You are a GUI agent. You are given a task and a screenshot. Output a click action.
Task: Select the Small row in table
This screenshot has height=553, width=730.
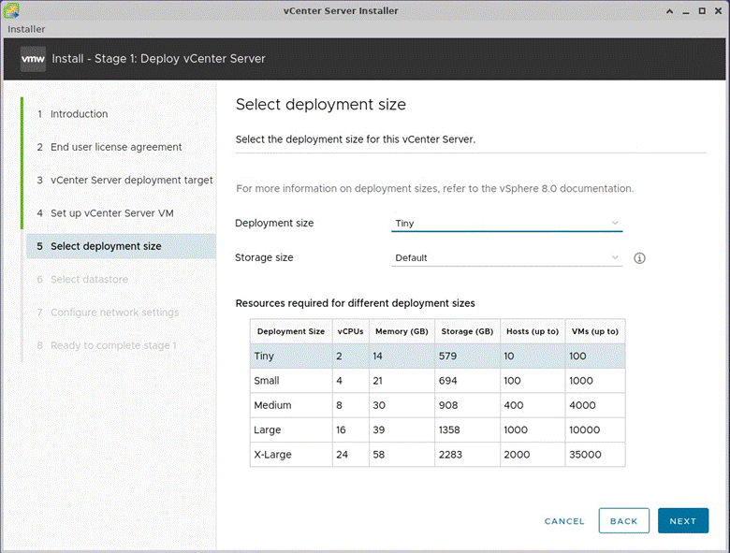pos(438,381)
